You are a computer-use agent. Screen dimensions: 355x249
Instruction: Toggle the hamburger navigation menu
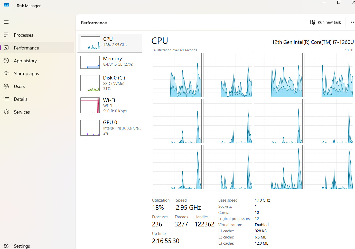[x=6, y=22]
